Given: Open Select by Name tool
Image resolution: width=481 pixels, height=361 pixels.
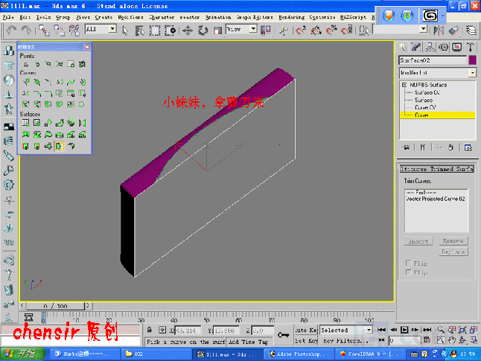Looking at the screenshot, I should click(139, 30).
